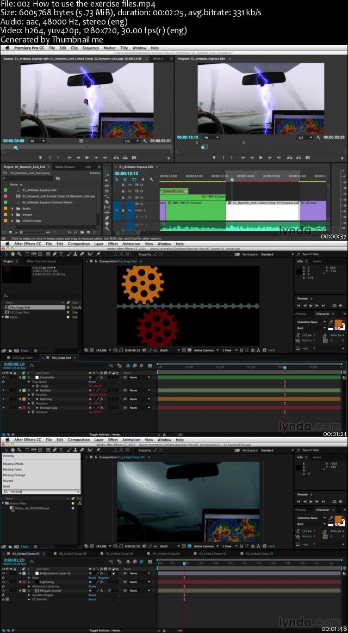
Task: Select the Zoom tool in Premiere's tools panel
Action: pyautogui.click(x=107, y=229)
